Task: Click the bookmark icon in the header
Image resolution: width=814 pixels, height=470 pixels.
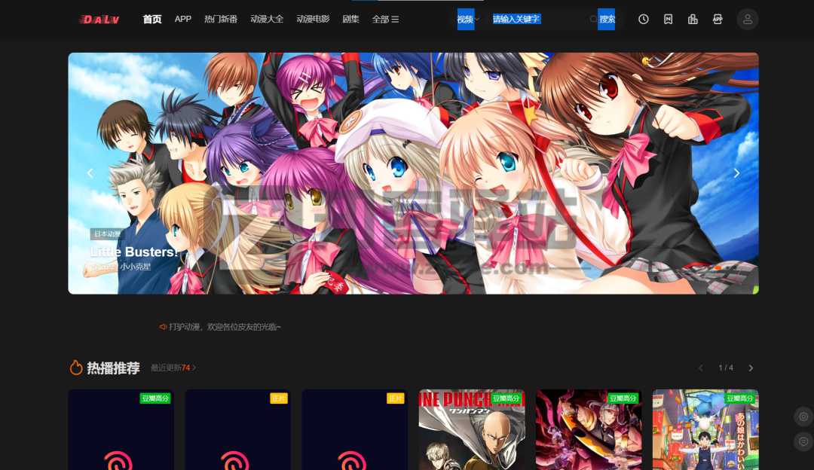Action: pos(668,19)
